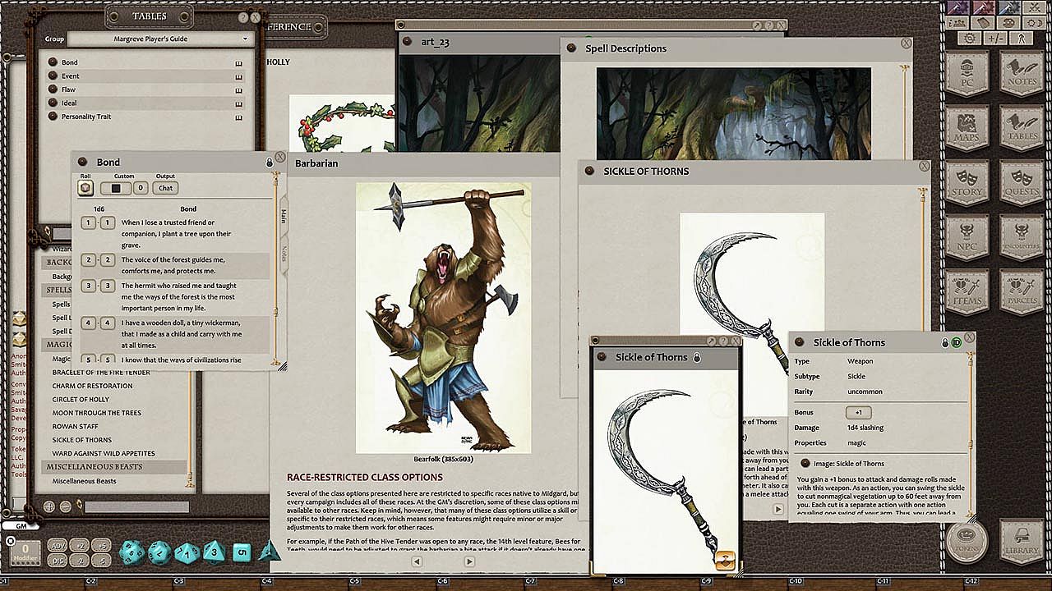Pick up the d4 die
Viewport: 1052px width, 591px height.
click(x=269, y=552)
